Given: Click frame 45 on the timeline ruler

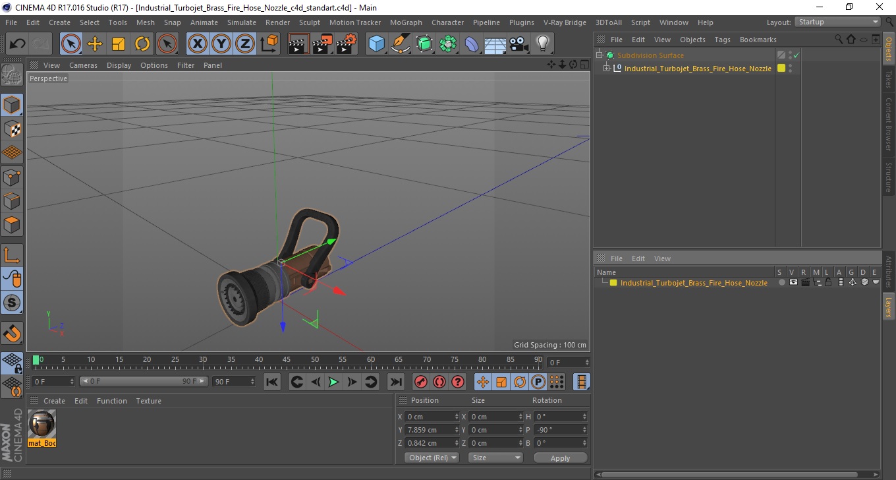Looking at the screenshot, I should pyautogui.click(x=287, y=360).
